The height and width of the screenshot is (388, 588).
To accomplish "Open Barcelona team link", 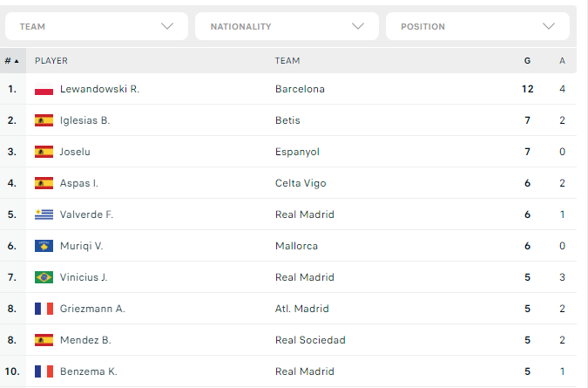I will coord(300,89).
